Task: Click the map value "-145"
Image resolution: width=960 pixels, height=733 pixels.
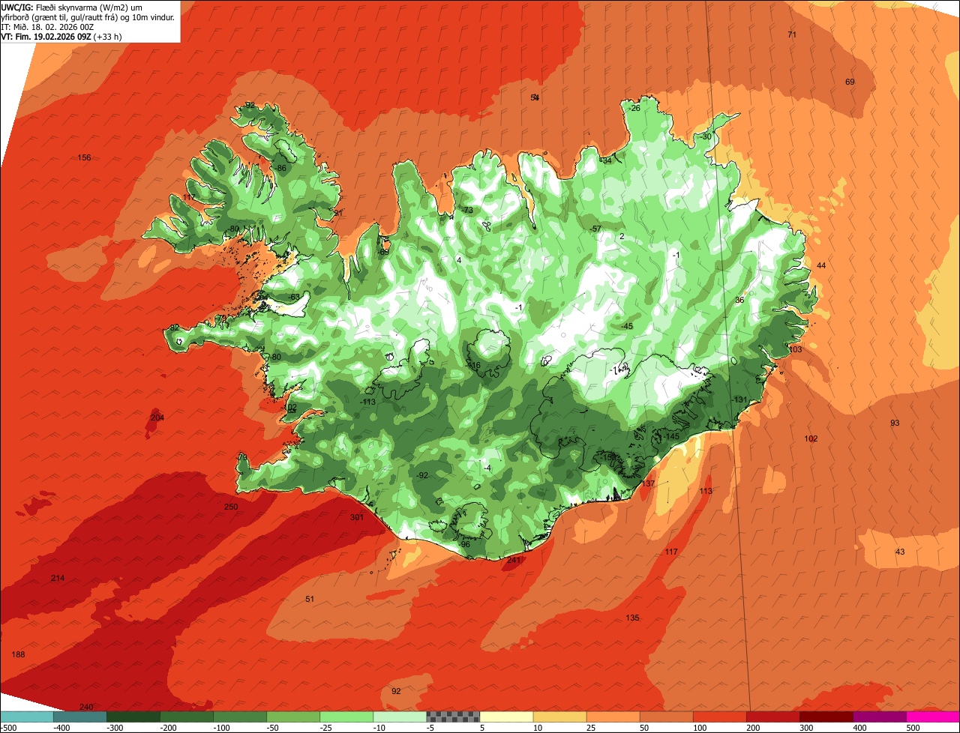Action: 671,436
